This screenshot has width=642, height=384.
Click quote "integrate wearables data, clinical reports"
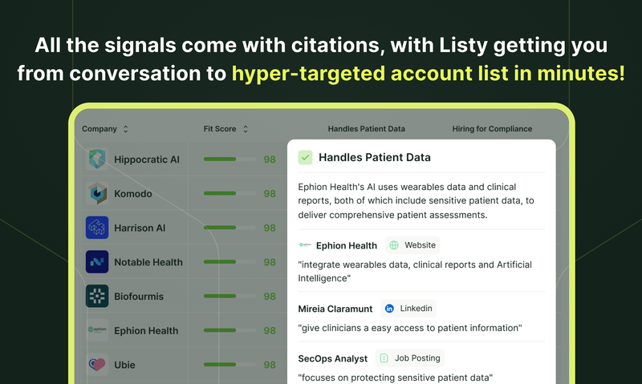tap(415, 271)
